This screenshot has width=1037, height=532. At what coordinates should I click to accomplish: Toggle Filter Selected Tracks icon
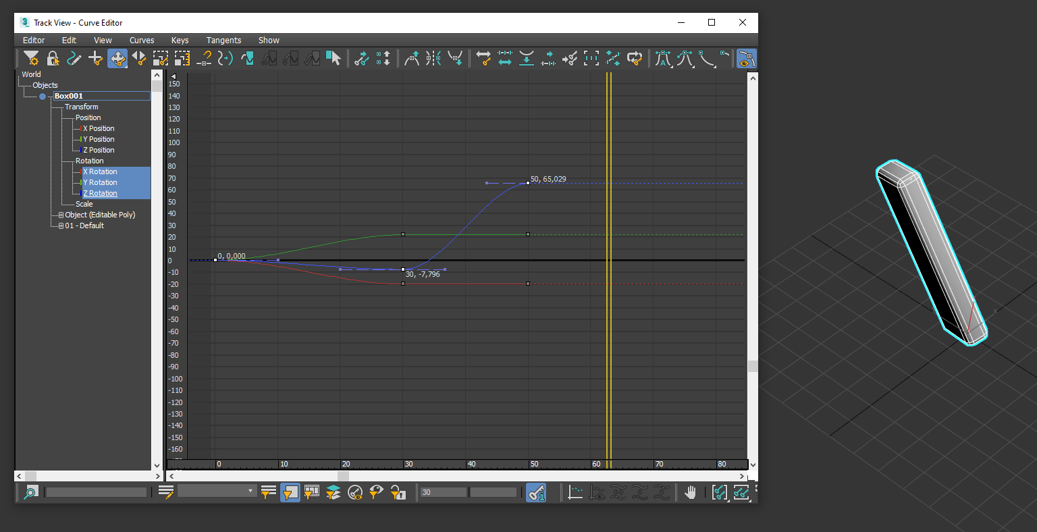coord(268,492)
